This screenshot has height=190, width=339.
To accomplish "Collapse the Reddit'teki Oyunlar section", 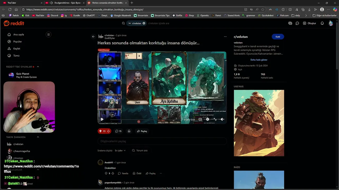I will pyautogui.click(x=38, y=67).
